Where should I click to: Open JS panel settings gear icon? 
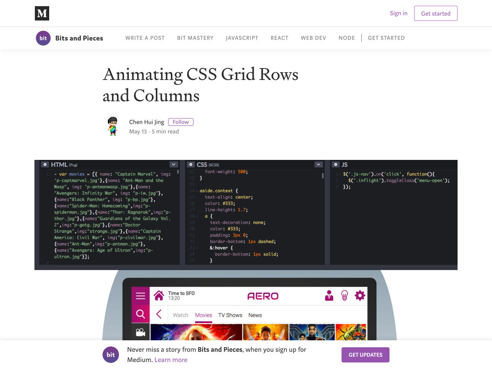click(336, 164)
